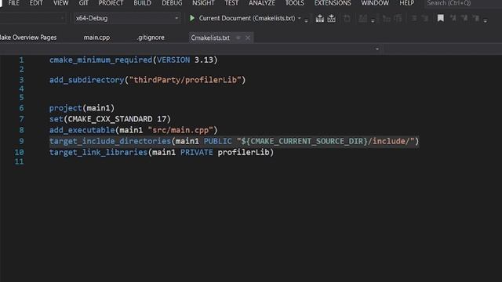Click profilerLib on line 10
The width and height of the screenshot is (502, 282).
(243, 152)
